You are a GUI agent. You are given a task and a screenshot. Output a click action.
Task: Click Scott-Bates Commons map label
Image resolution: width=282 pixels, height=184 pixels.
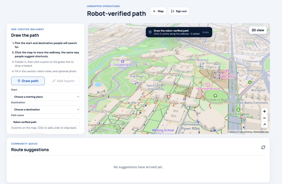point(252,103)
